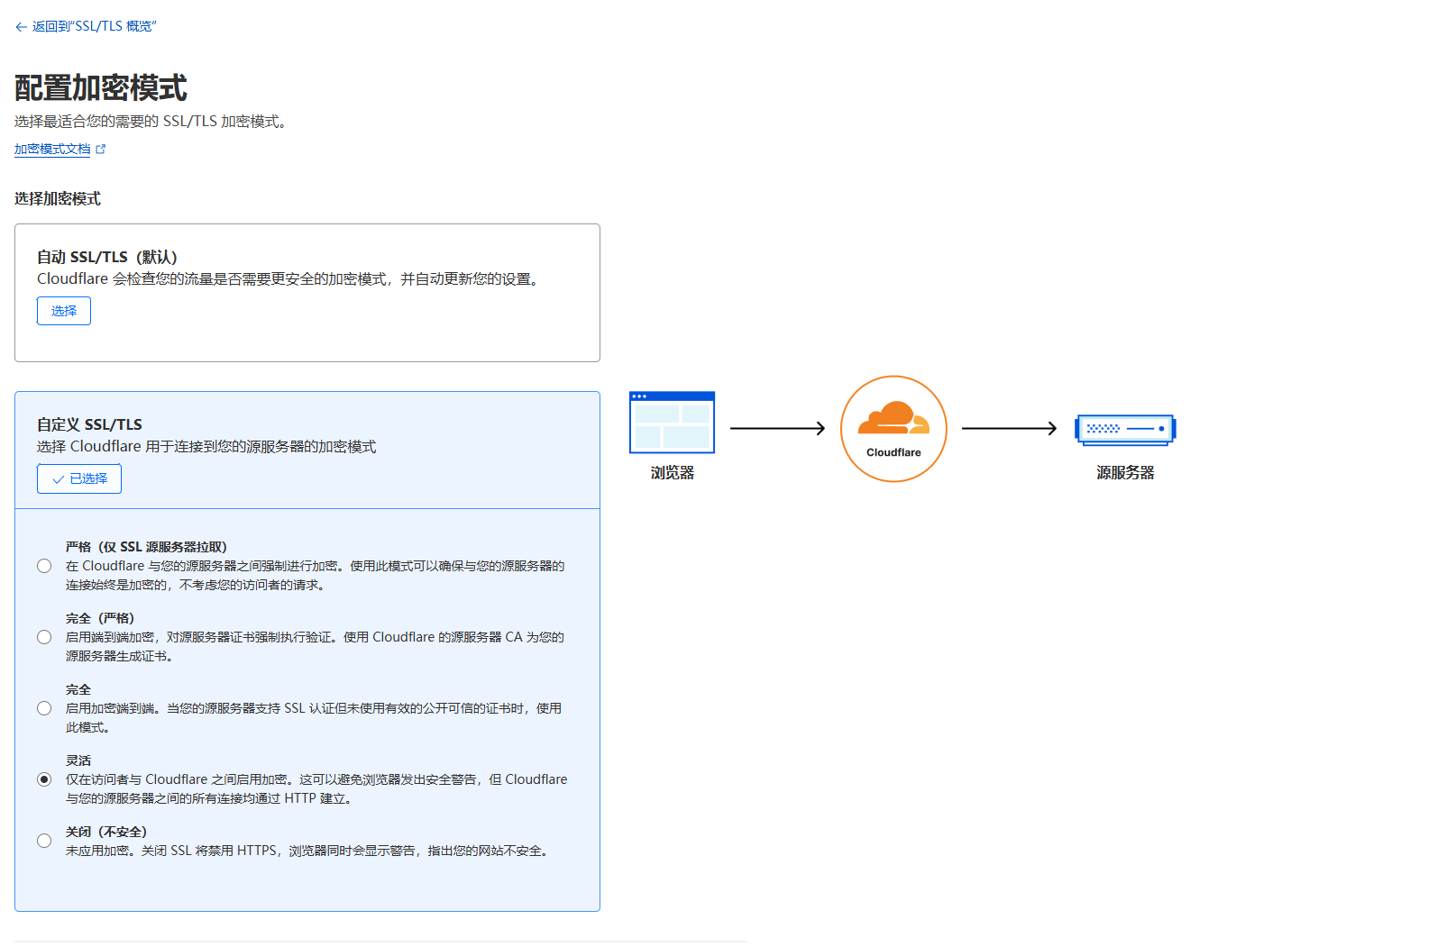Click the 已选择 button
This screenshot has width=1456, height=947.
click(78, 478)
